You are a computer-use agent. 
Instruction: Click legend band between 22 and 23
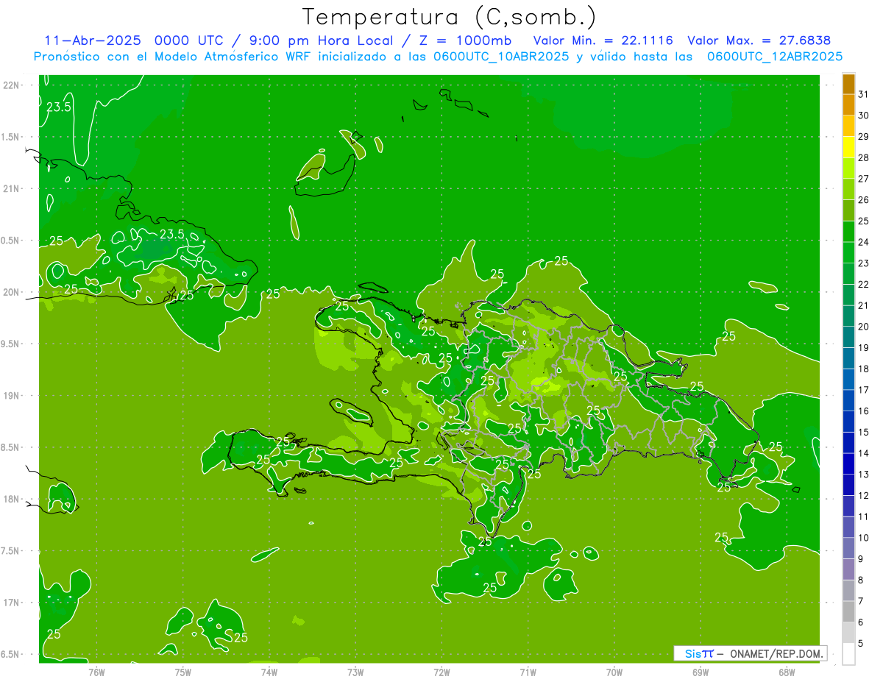click(849, 274)
